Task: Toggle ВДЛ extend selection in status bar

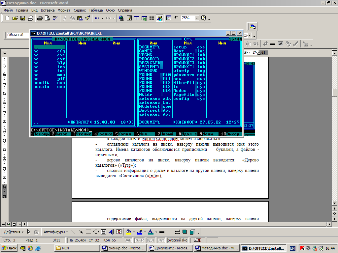Action: tap(151, 240)
